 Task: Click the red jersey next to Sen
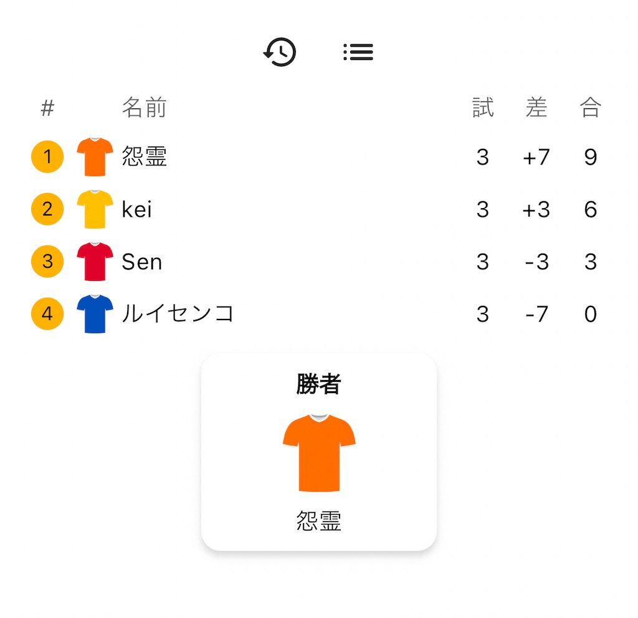[x=95, y=262]
